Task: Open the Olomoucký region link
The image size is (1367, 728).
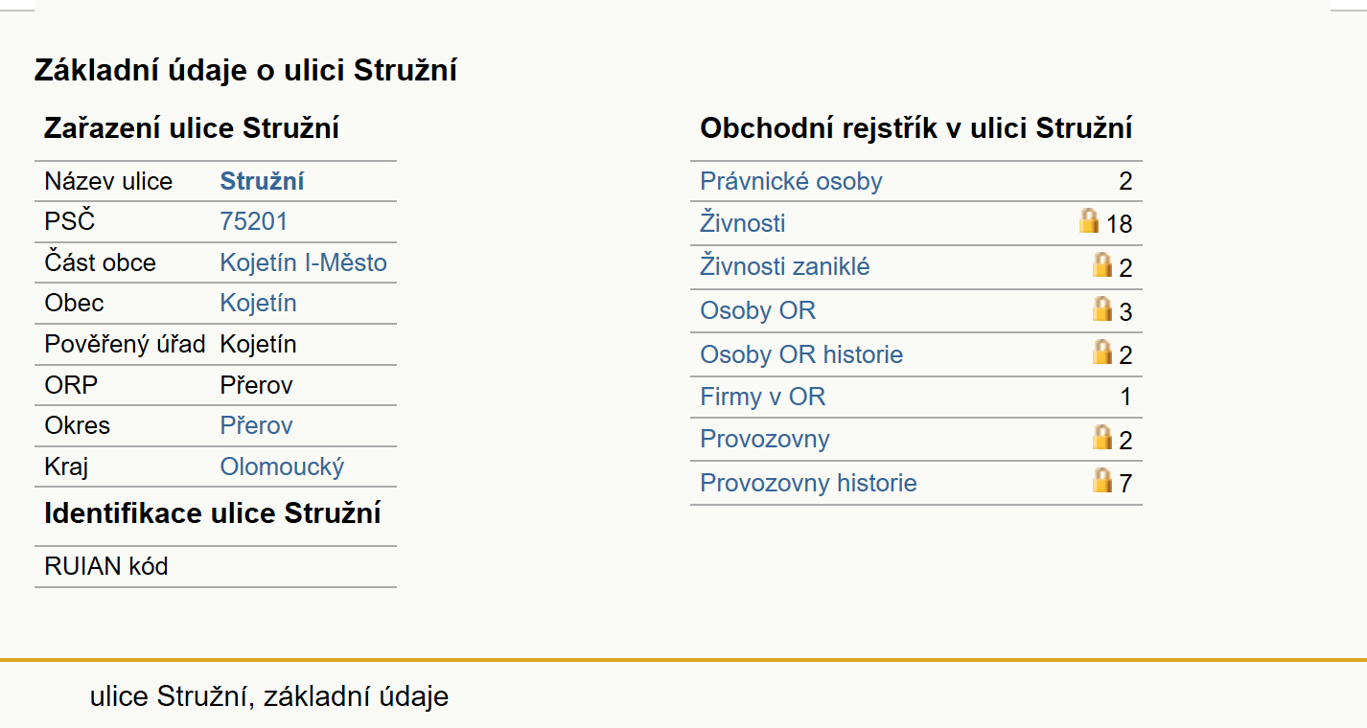Action: click(x=282, y=466)
